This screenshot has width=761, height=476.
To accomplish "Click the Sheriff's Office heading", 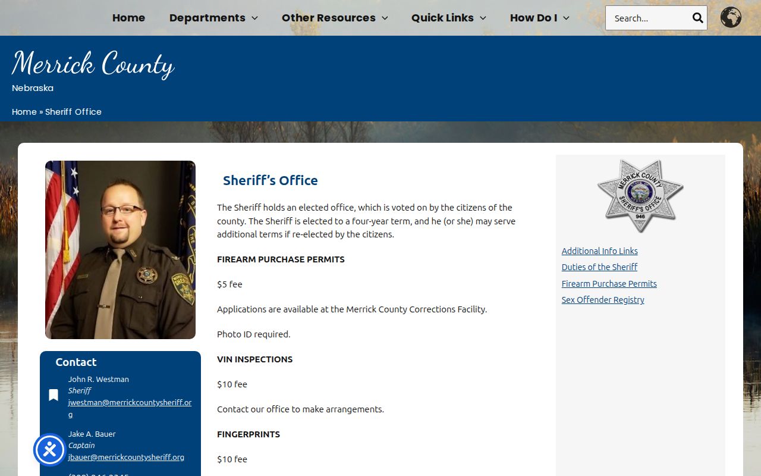I will pos(271,180).
